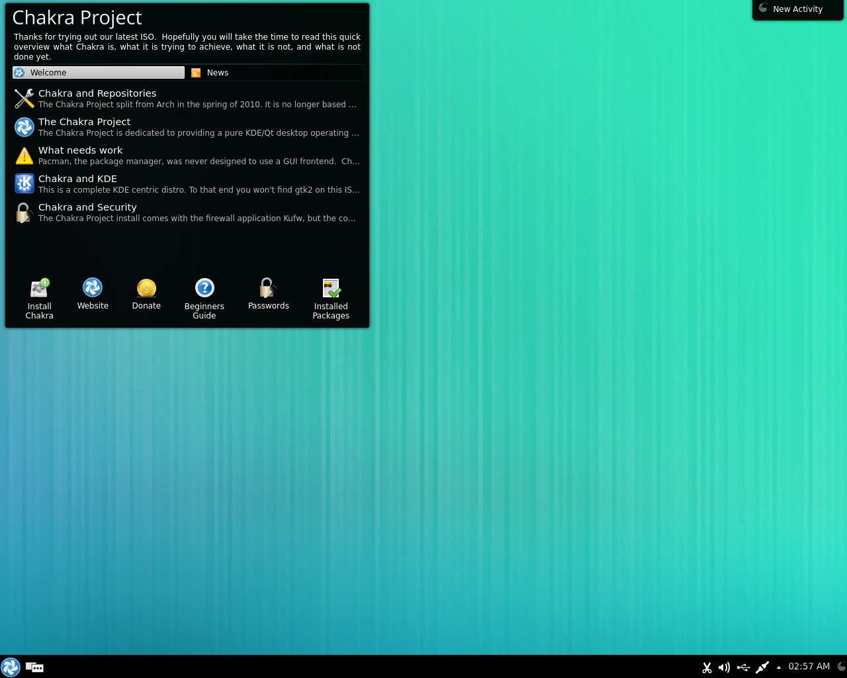Click the Donate coin icon

[146, 288]
